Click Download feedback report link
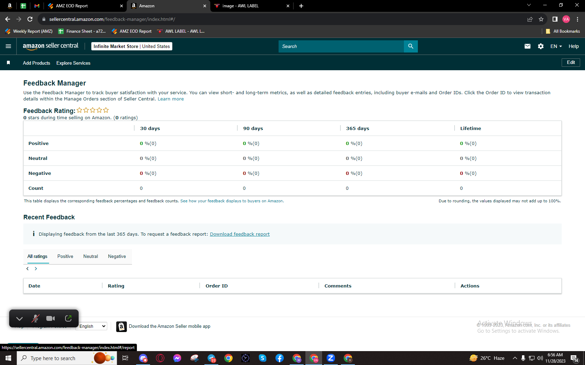 pos(240,234)
